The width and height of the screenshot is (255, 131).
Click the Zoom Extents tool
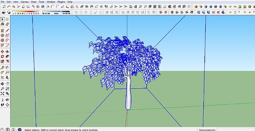click(x=2, y=93)
